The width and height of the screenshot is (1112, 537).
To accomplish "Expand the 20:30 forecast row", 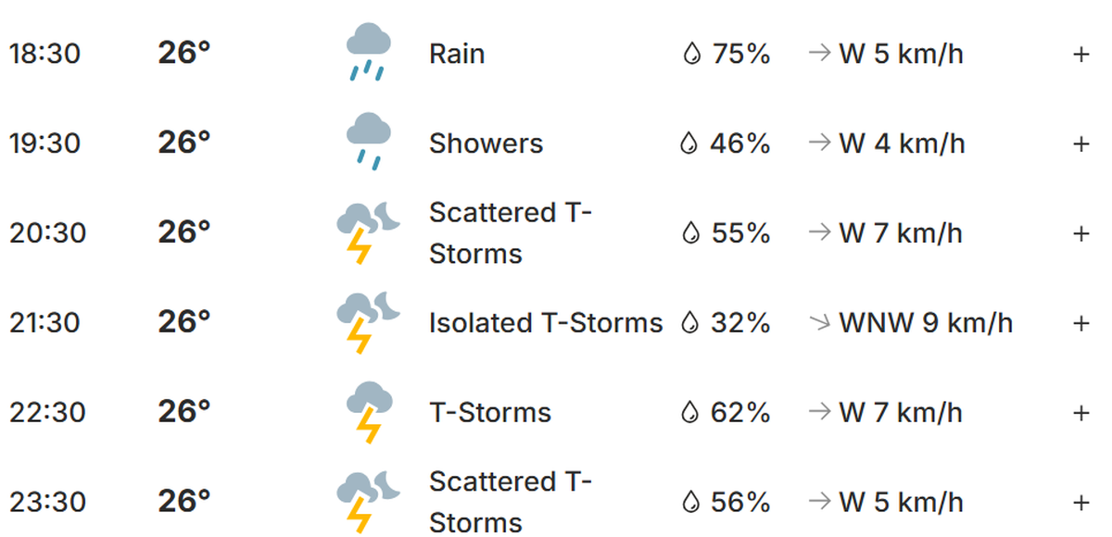I will [1080, 233].
